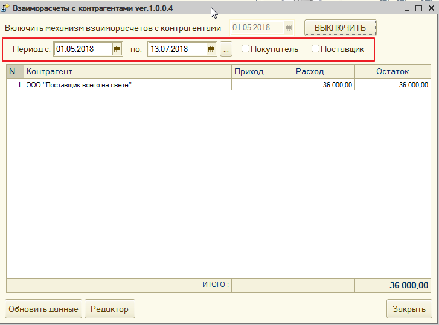Click the N column header

15,72
